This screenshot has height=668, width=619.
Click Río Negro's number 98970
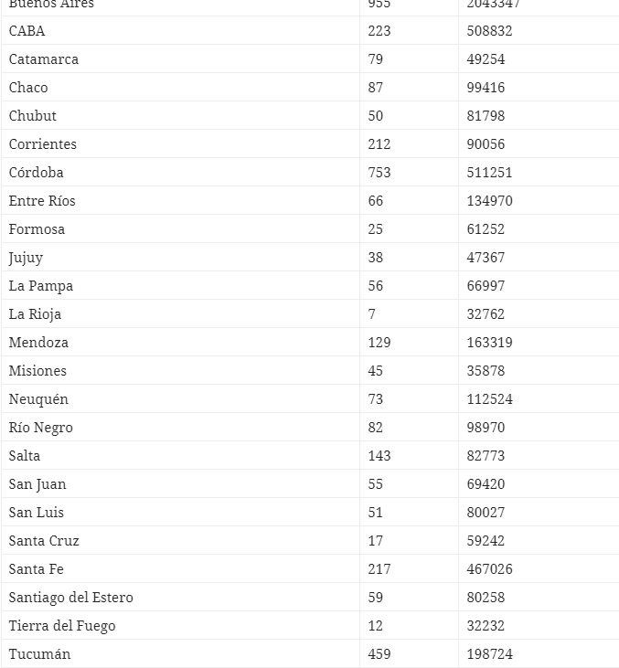click(486, 428)
